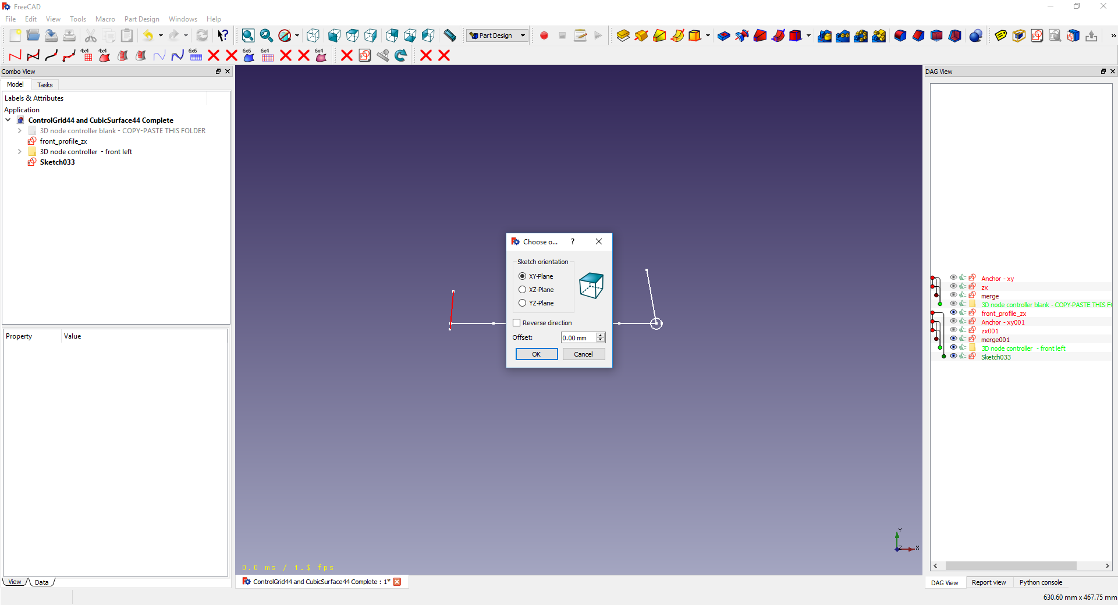Click the What's This help cursor icon
1118x605 pixels.
(x=223, y=35)
